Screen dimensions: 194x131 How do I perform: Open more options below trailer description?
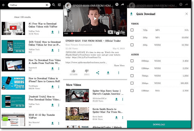119,73
